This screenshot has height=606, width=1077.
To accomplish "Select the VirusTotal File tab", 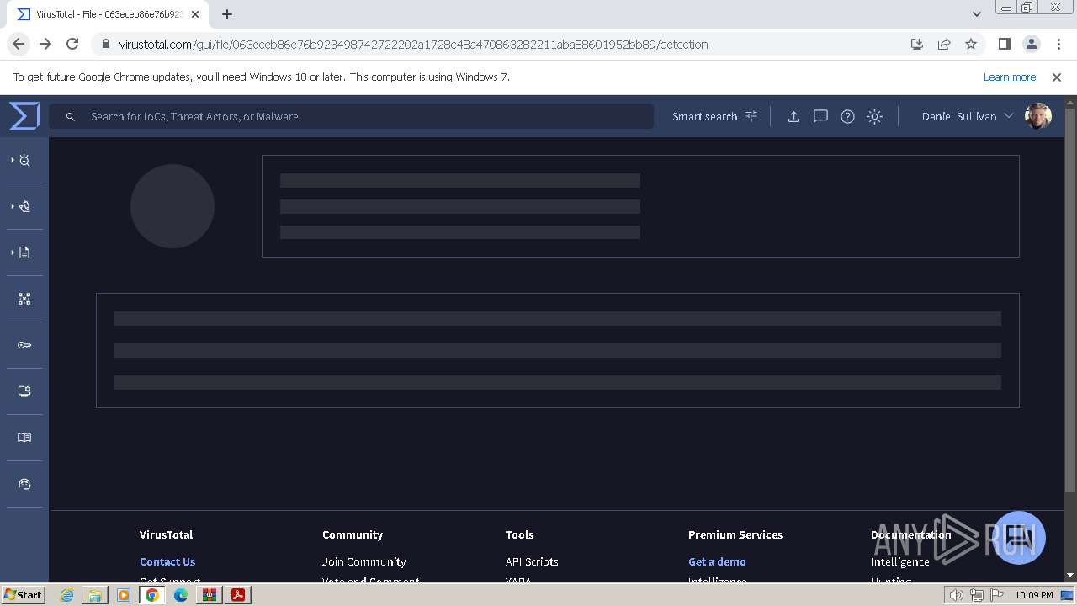I will pos(108,14).
